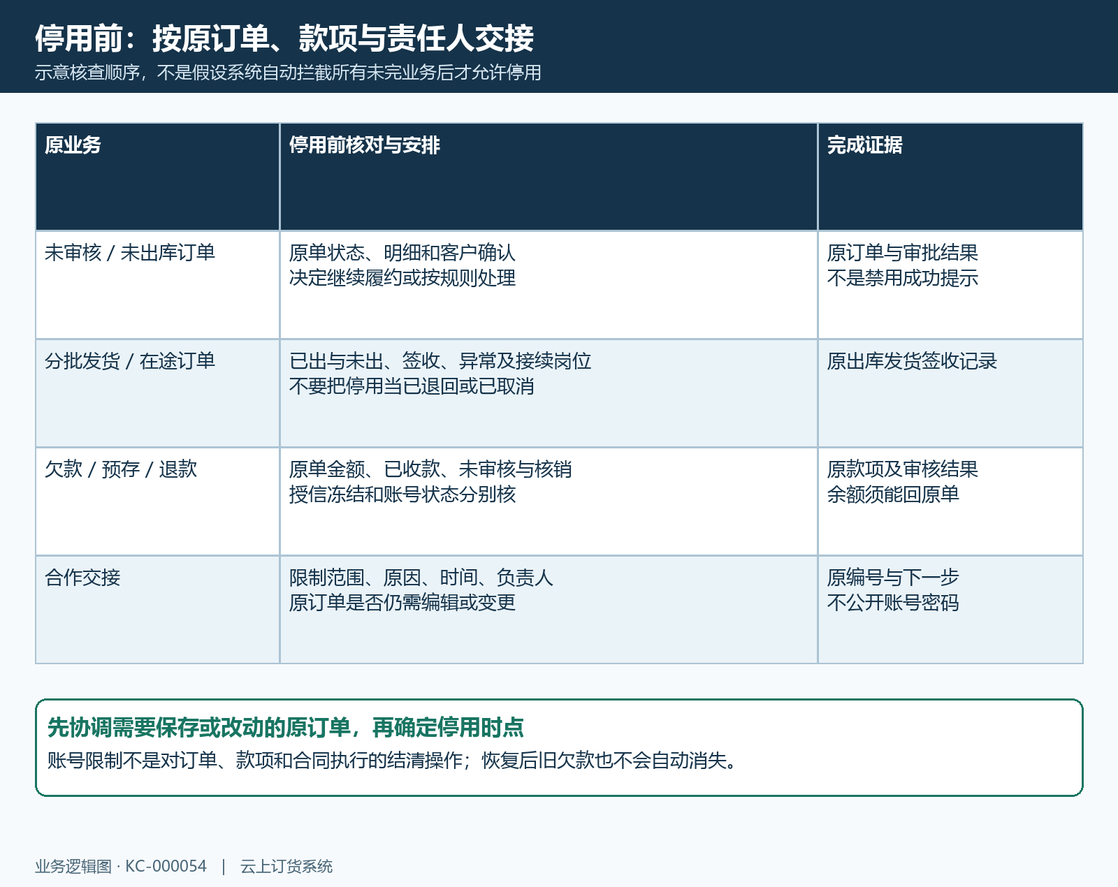The width and height of the screenshot is (1118, 887).
Task: Click the text 不是禁用成功提示
Action: 902,278
